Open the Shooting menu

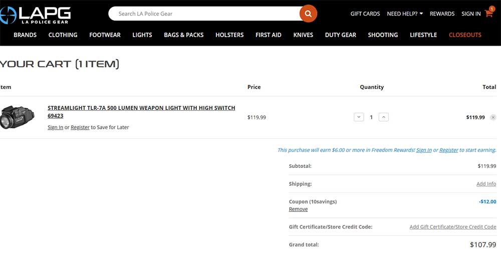[383, 35]
